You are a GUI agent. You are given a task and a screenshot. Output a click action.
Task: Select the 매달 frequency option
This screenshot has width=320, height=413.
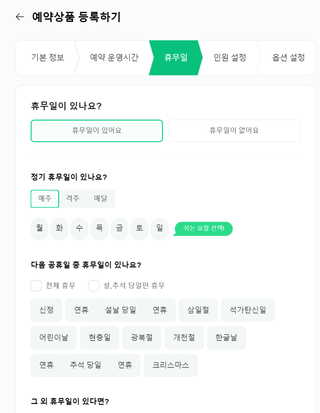[101, 199]
